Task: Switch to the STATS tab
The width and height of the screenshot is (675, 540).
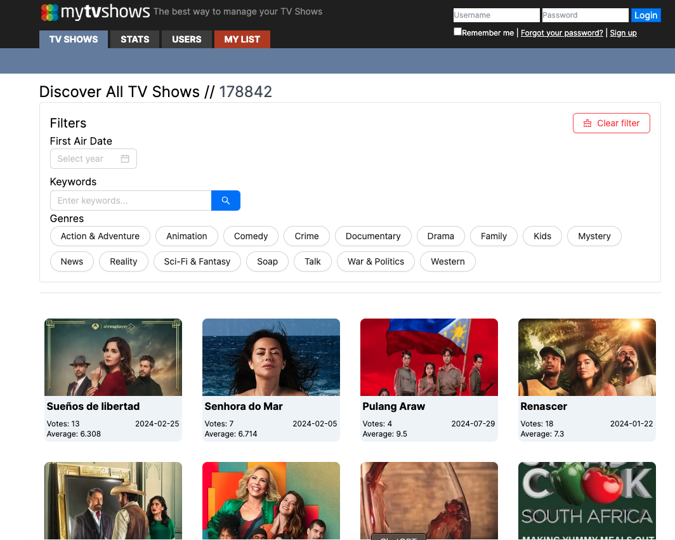Action: [x=134, y=39]
